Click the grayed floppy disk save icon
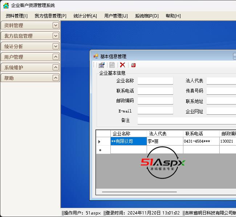Screen dimensions: 236x217 112,65
